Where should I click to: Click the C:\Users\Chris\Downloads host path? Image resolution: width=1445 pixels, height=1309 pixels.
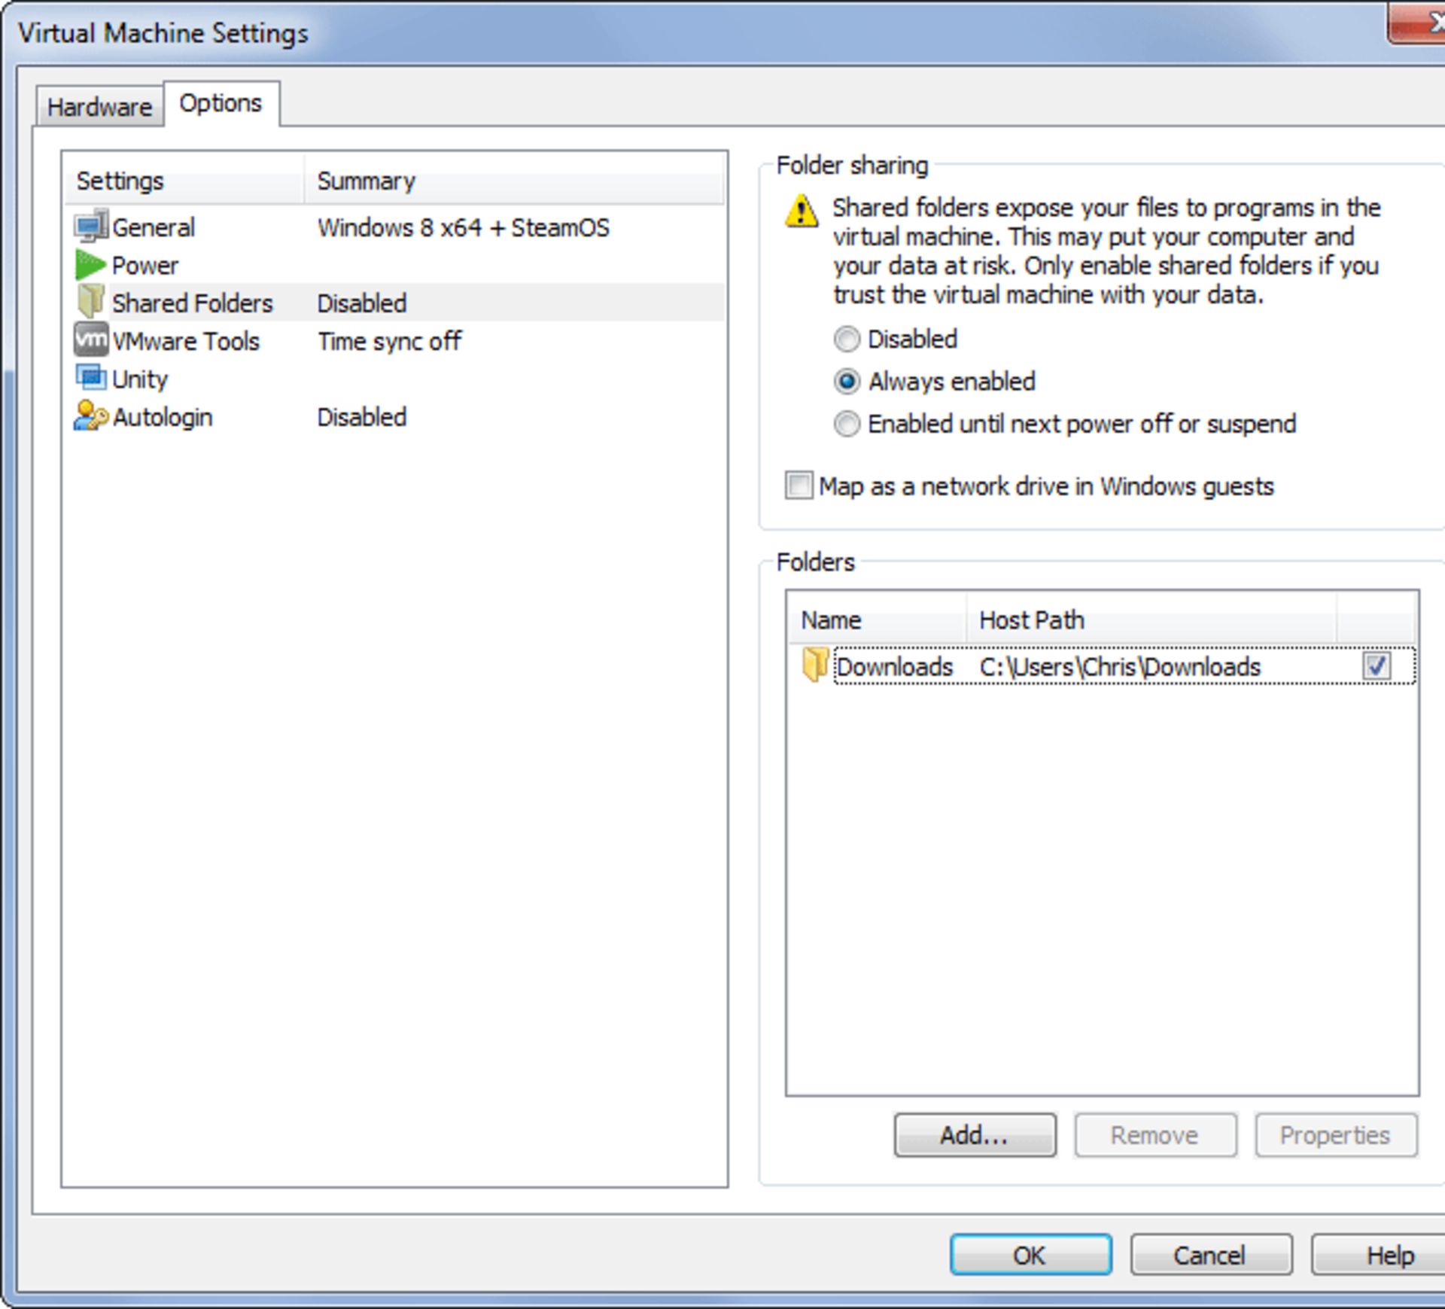pyautogui.click(x=1120, y=667)
